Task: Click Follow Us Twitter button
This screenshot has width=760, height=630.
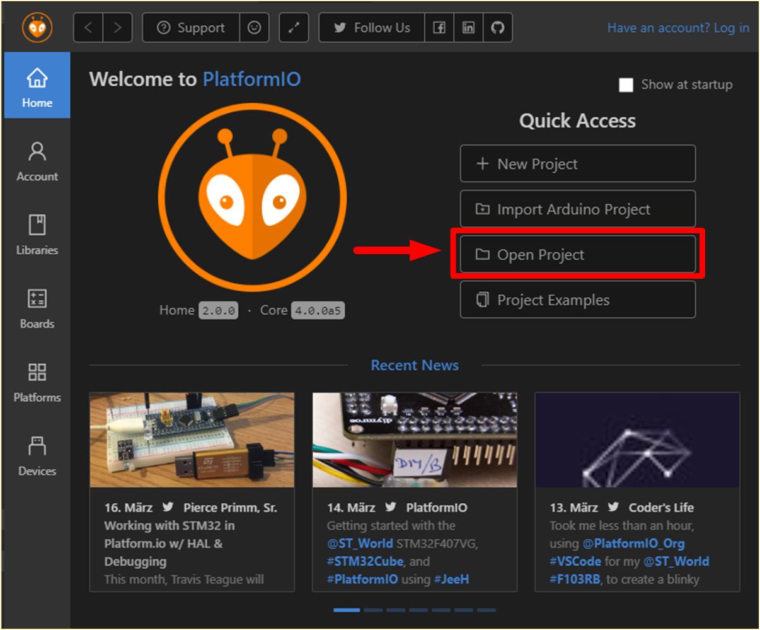Action: (x=372, y=28)
